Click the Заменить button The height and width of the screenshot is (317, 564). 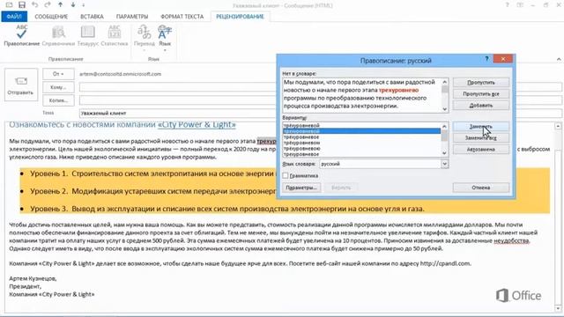tap(481, 127)
